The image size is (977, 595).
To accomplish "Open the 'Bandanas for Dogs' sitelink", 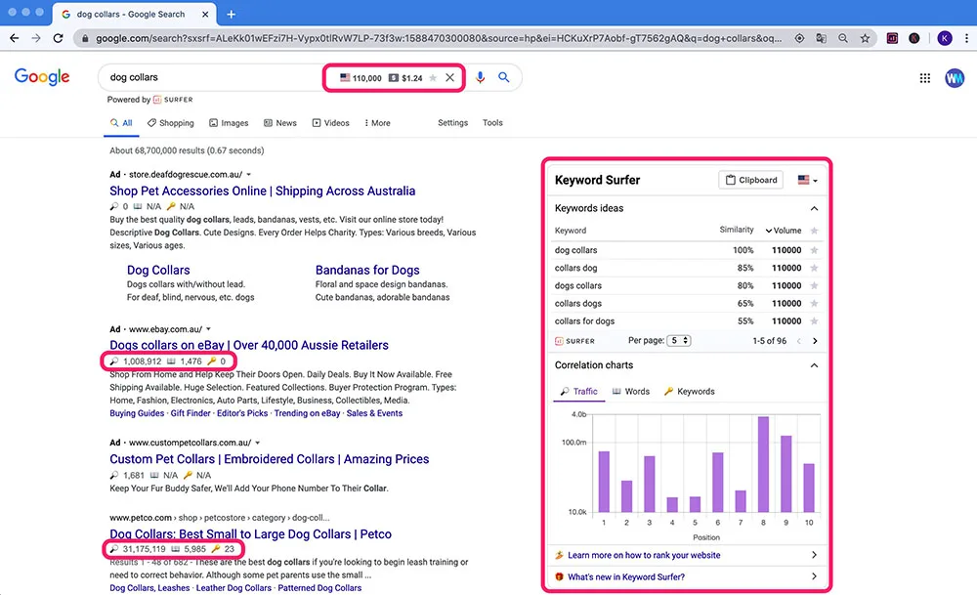I will tap(367, 270).
